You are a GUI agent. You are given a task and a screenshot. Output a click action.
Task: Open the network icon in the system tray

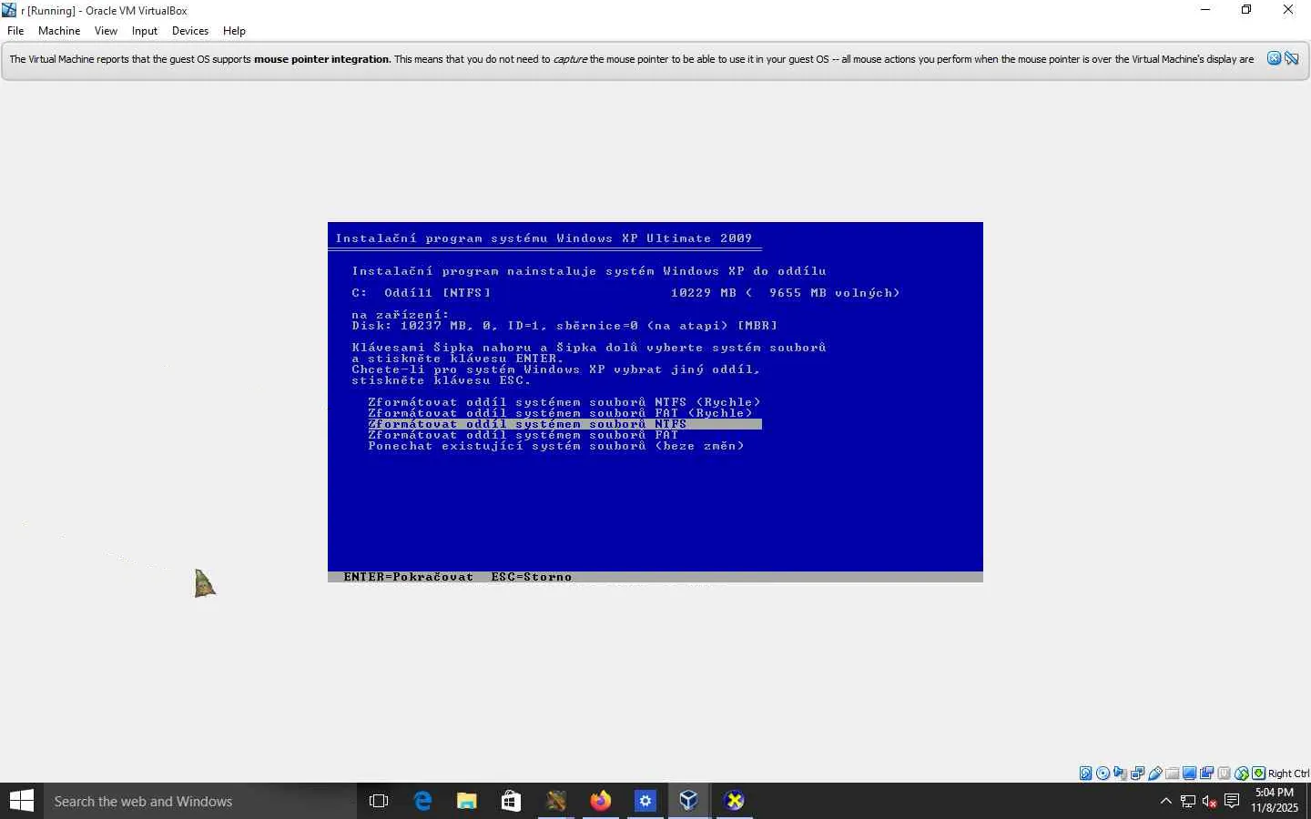point(1188,801)
